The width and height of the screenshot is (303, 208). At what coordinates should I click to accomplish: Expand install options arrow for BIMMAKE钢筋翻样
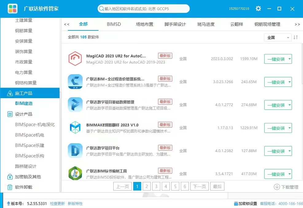pos(289,128)
